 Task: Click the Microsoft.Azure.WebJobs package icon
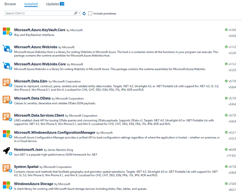tap(7, 48)
